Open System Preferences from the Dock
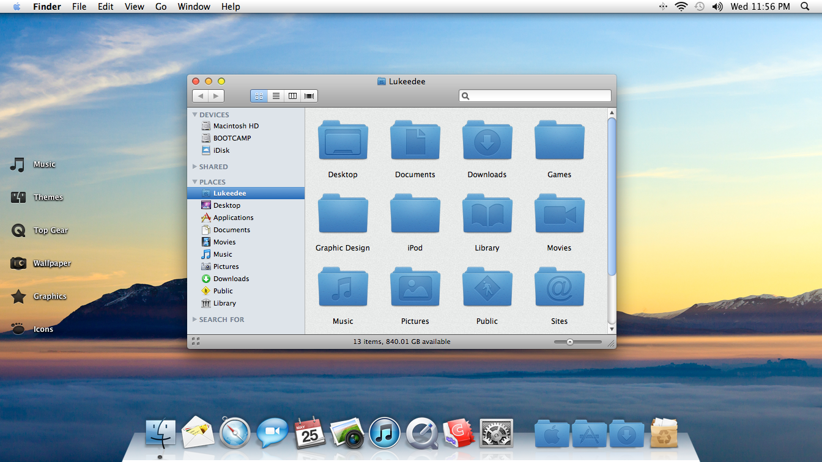822x462 pixels. point(496,433)
